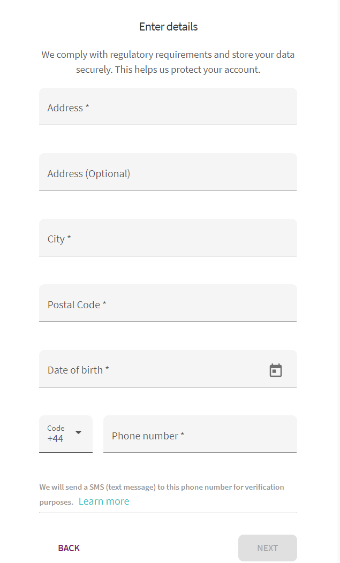Click into the Address (Optional) field
The width and height of the screenshot is (340, 563).
click(168, 172)
